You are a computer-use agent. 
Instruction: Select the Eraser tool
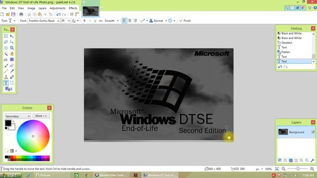[12, 65]
